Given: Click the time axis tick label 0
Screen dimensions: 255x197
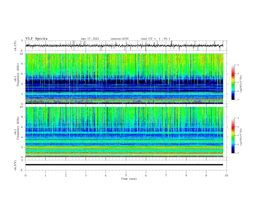Looking at the screenshot, I should [25, 175].
